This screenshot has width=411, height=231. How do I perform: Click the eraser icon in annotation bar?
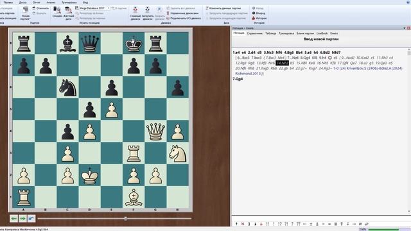(367, 224)
